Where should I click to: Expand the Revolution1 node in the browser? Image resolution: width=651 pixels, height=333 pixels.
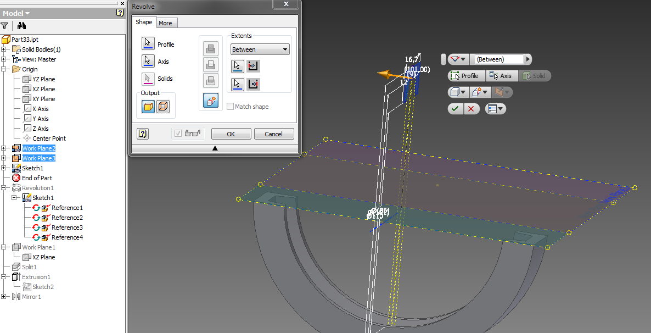[4, 187]
